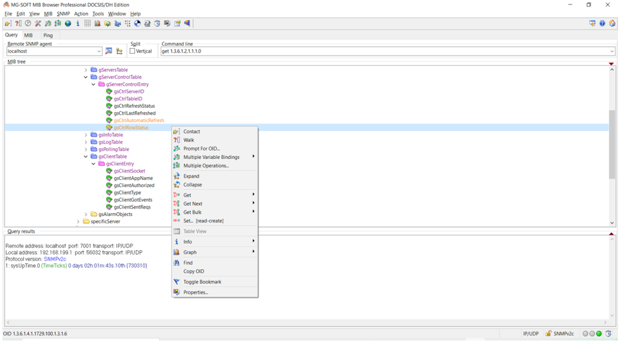Click the alarm clock toolbar icon

pyautogui.click(x=157, y=23)
